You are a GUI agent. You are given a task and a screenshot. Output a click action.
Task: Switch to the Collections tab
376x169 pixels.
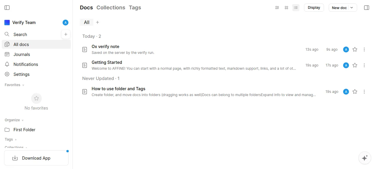click(x=111, y=8)
